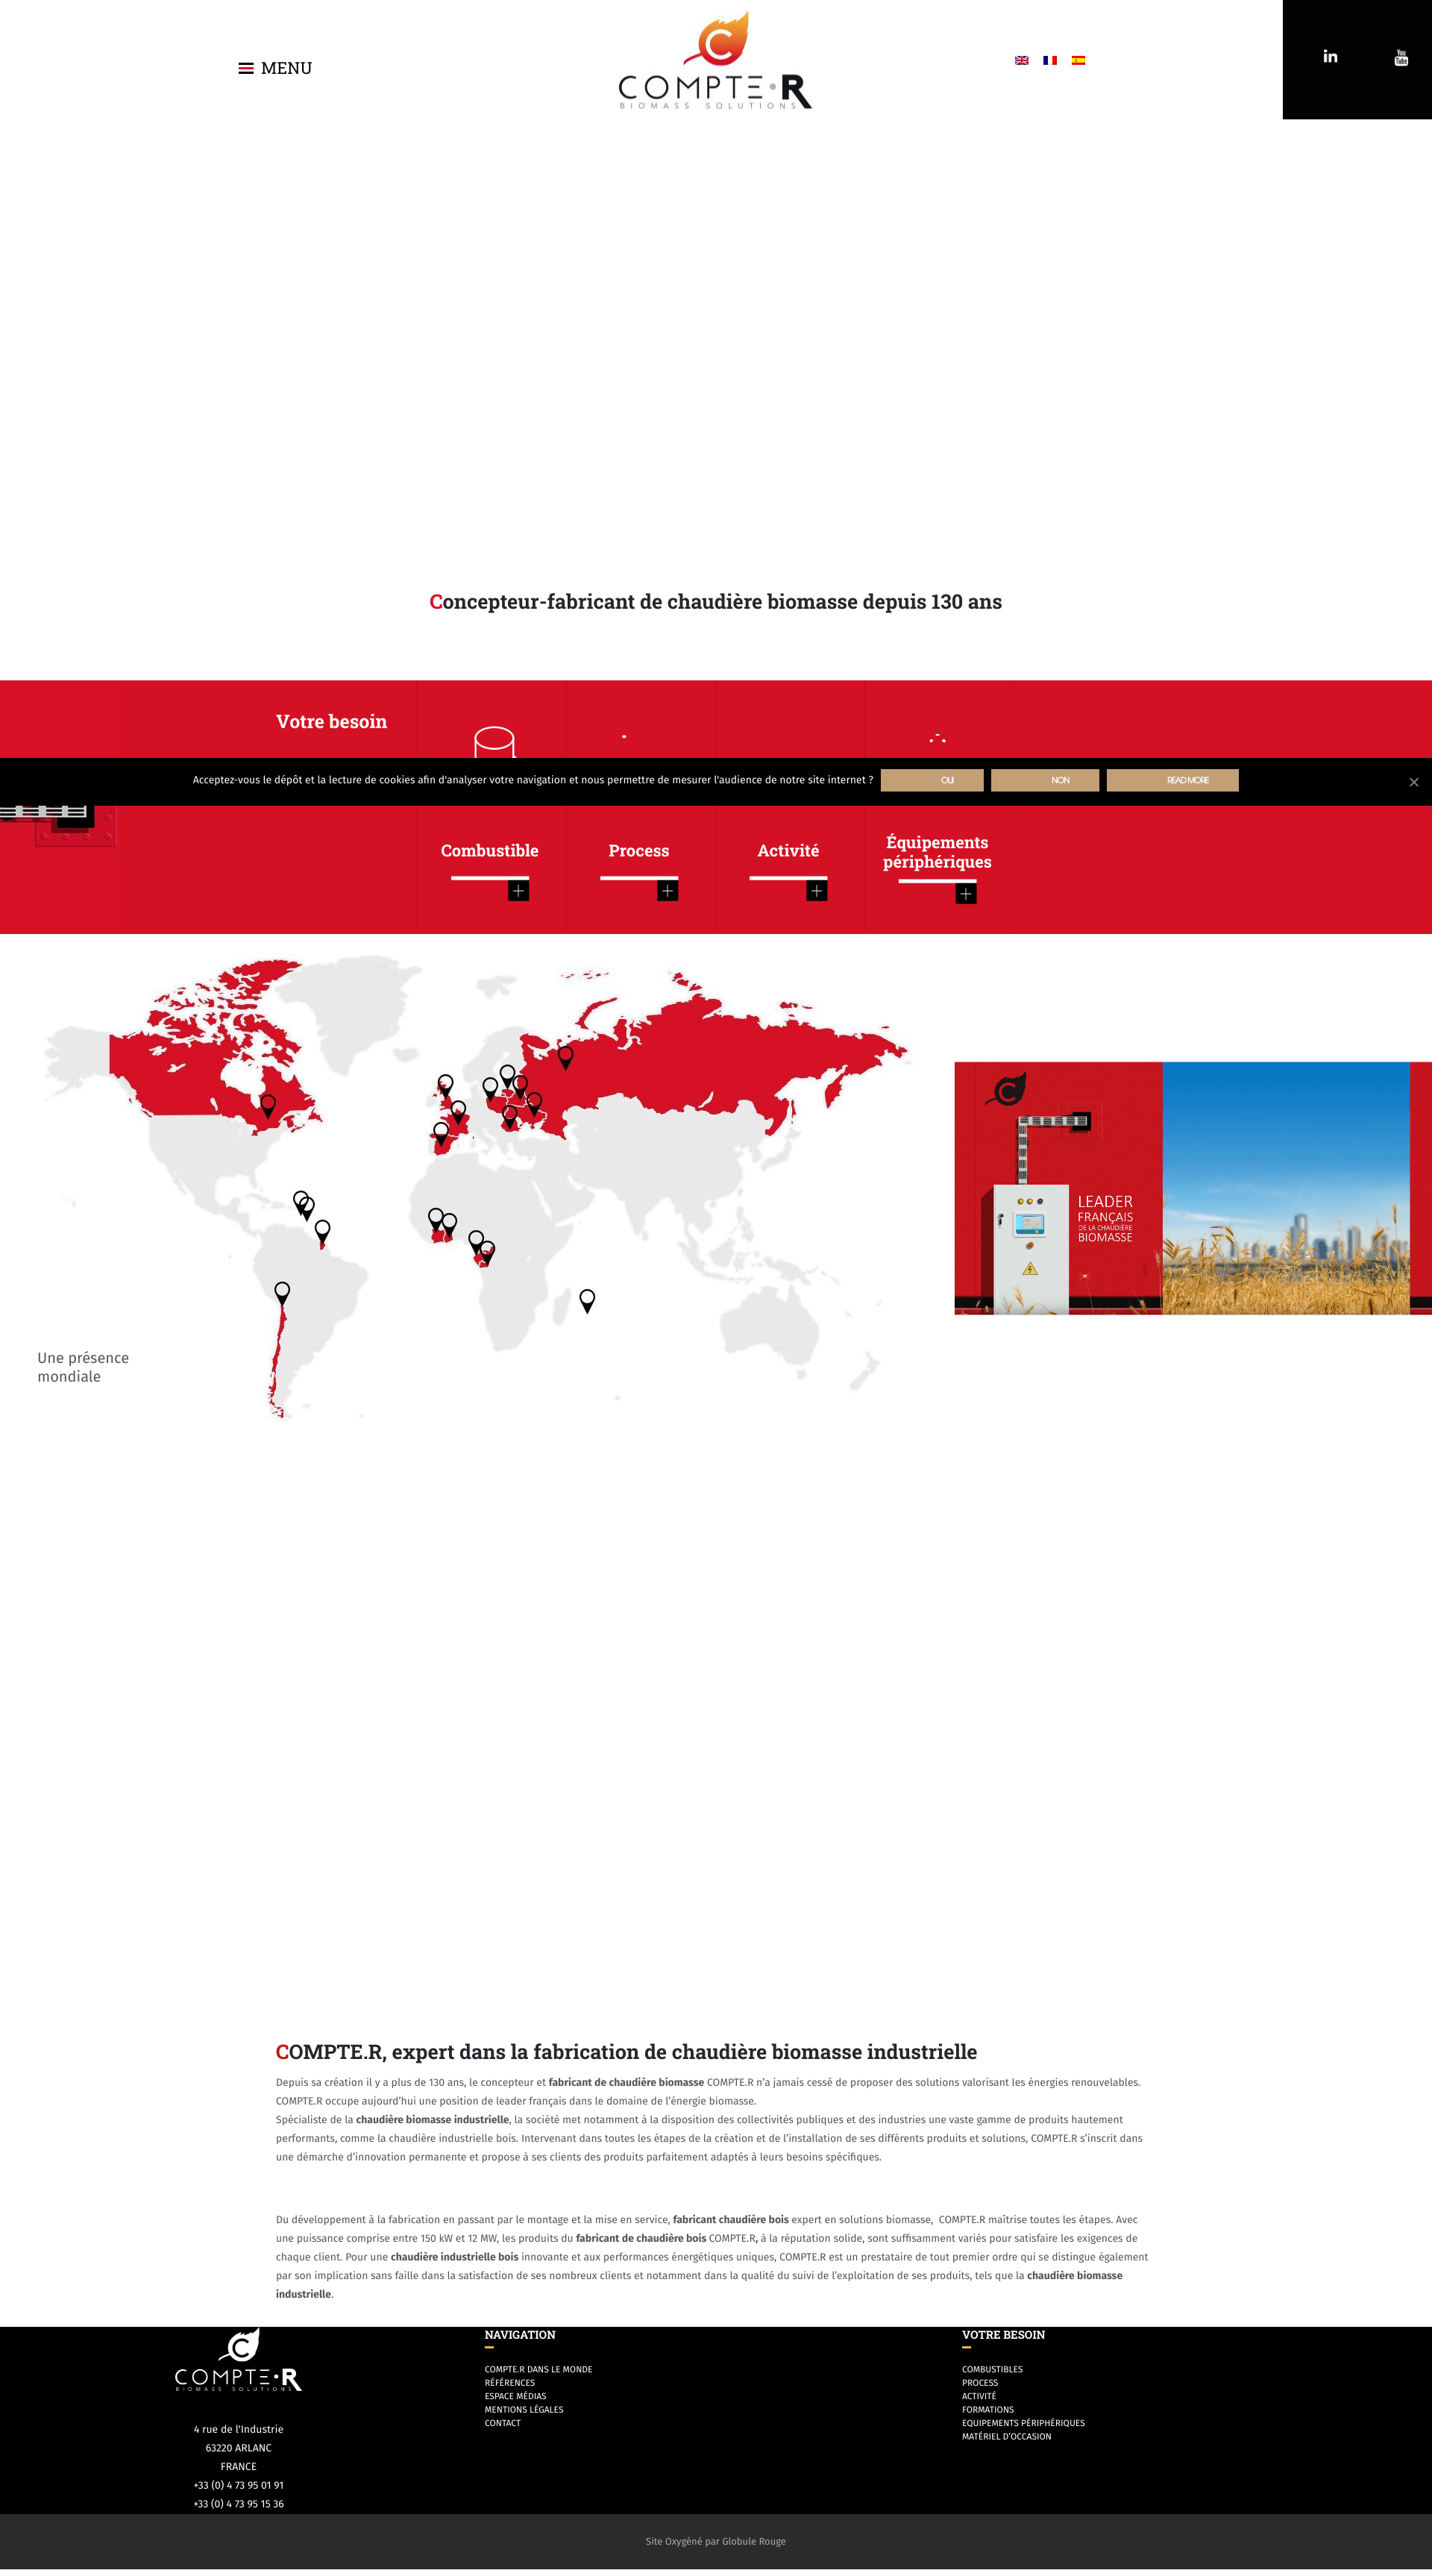The width and height of the screenshot is (1432, 2576).
Task: Open the footer MATÉRIEL D'OCCASION link
Action: (x=1006, y=2437)
